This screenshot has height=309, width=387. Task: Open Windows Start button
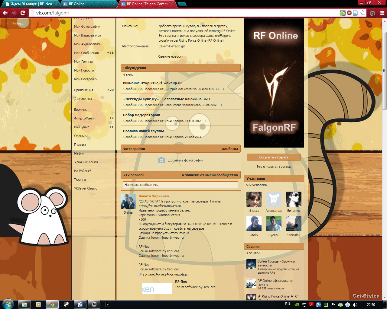(x=8, y=304)
